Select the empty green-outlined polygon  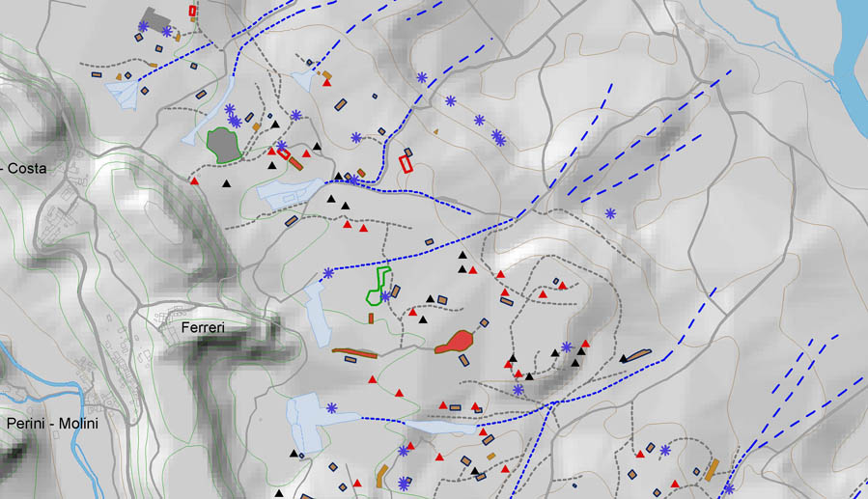click(378, 286)
